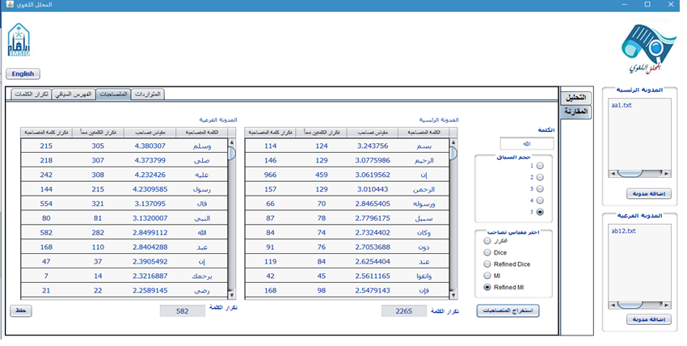Click مقياس تصاحب header in main-corpus table

click(373, 133)
